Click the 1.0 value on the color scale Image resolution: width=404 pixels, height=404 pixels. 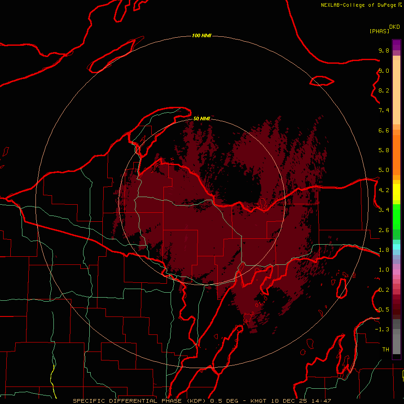(384, 270)
